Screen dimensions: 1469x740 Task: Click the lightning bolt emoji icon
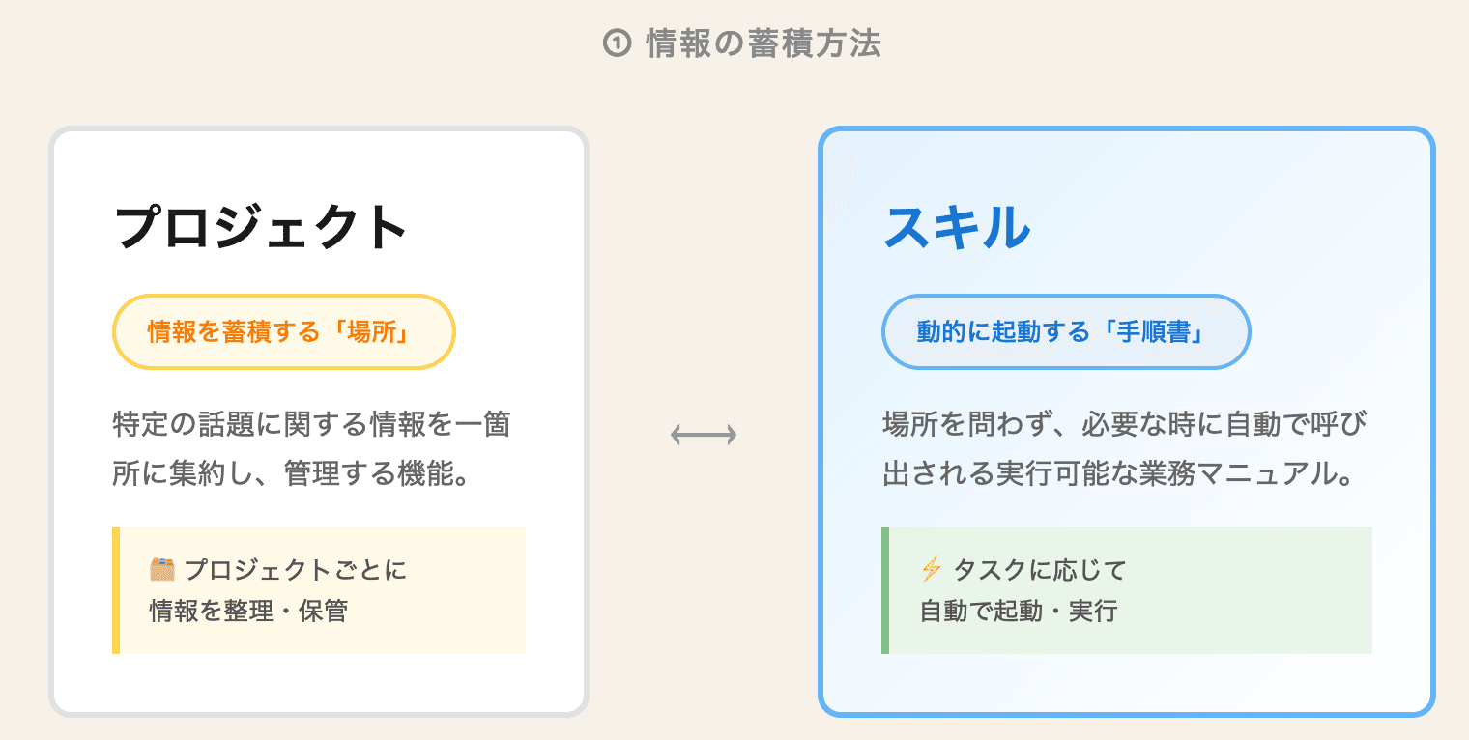[x=932, y=570]
